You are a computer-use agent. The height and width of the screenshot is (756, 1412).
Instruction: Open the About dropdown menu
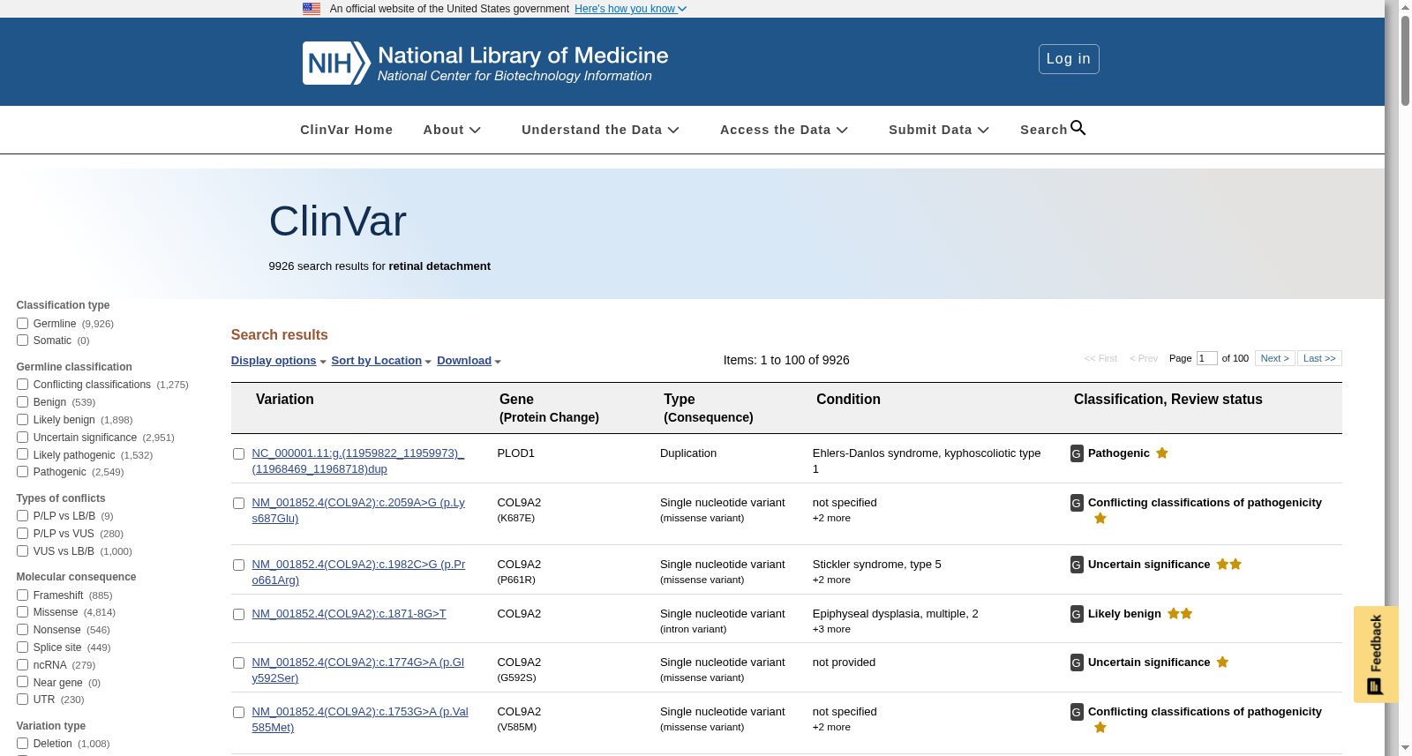[452, 130]
